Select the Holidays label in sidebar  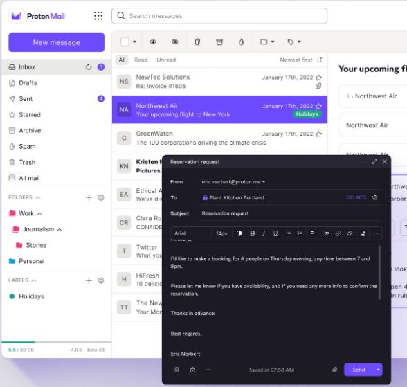pyautogui.click(x=31, y=296)
